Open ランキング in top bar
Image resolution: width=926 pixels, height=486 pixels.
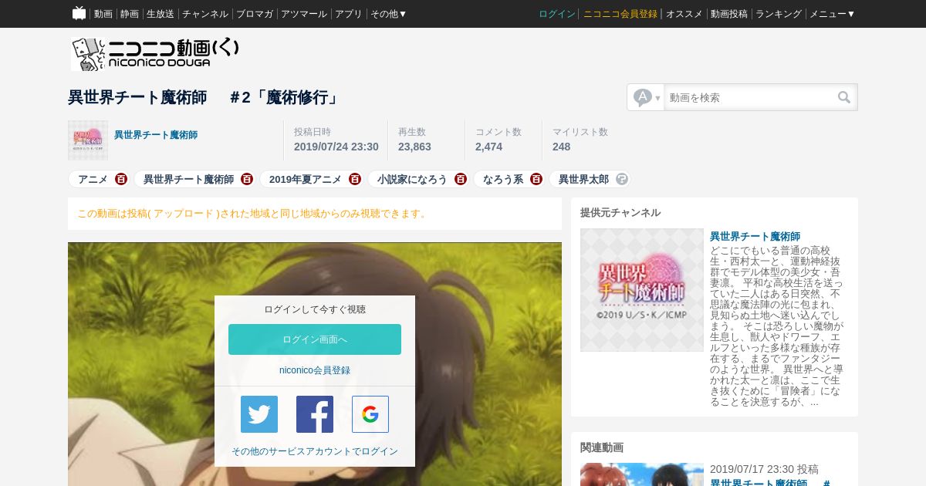(x=779, y=14)
